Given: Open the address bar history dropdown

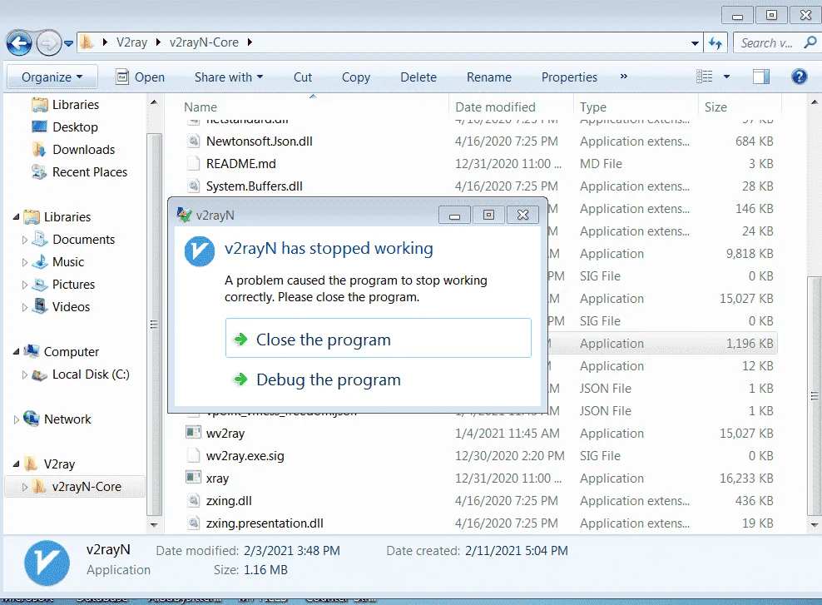Looking at the screenshot, I should coord(696,43).
